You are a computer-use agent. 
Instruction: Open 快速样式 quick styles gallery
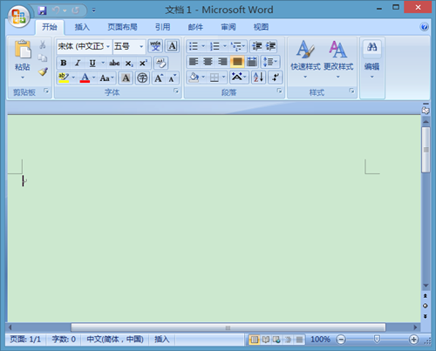(305, 59)
